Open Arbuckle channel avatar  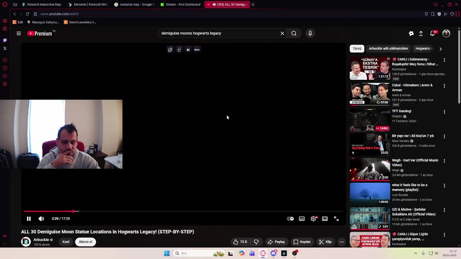coord(26,242)
